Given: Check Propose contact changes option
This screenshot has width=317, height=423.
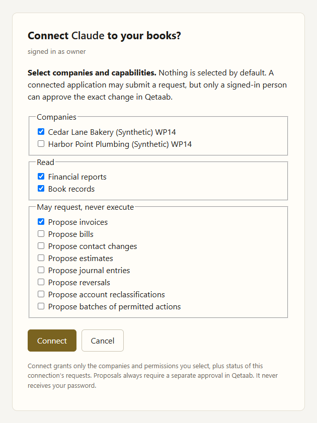Looking at the screenshot, I should click(x=41, y=246).
